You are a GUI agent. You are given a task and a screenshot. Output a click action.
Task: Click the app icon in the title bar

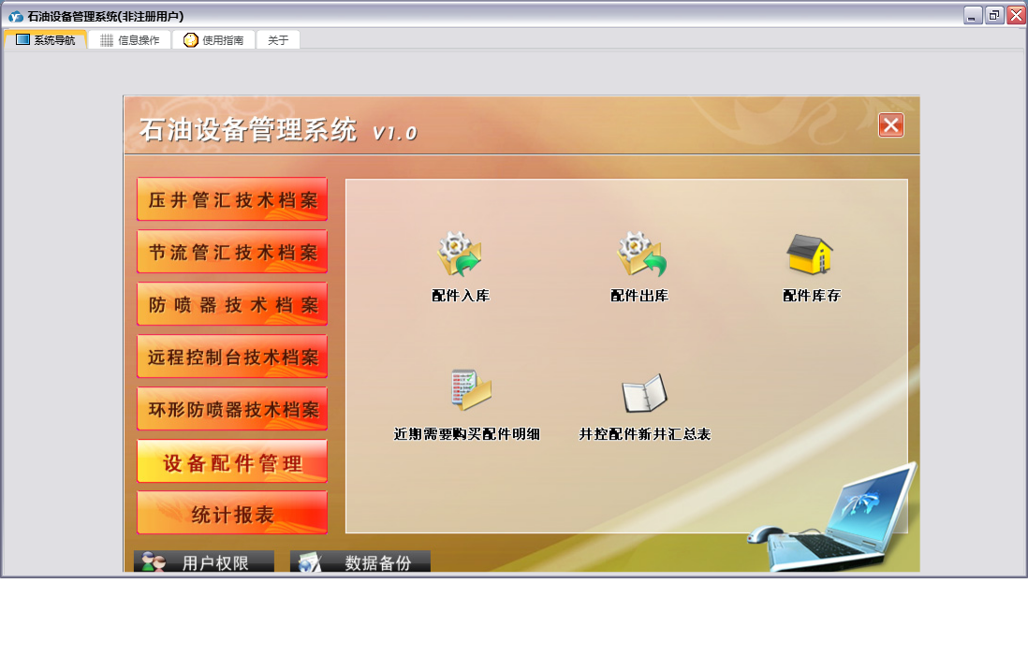[15, 17]
